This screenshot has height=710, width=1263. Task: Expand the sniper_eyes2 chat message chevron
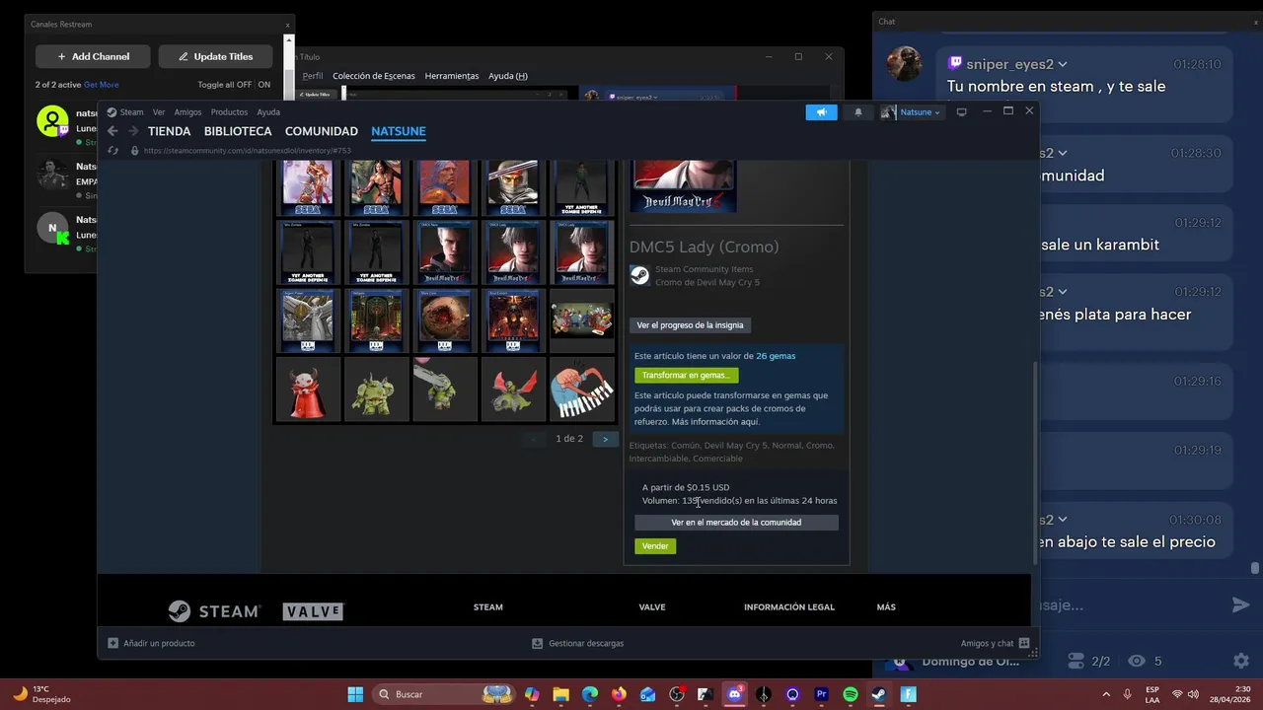coord(1062,64)
